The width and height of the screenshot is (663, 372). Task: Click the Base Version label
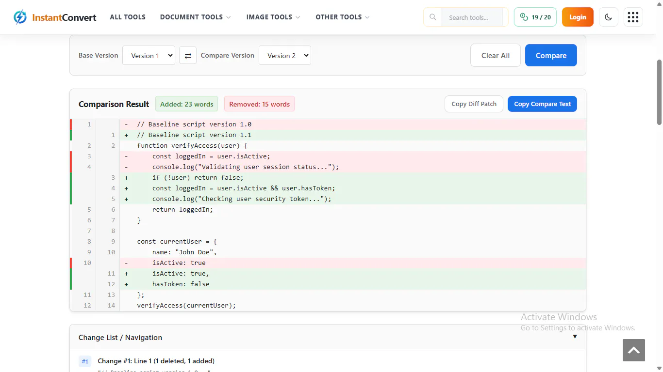[99, 55]
